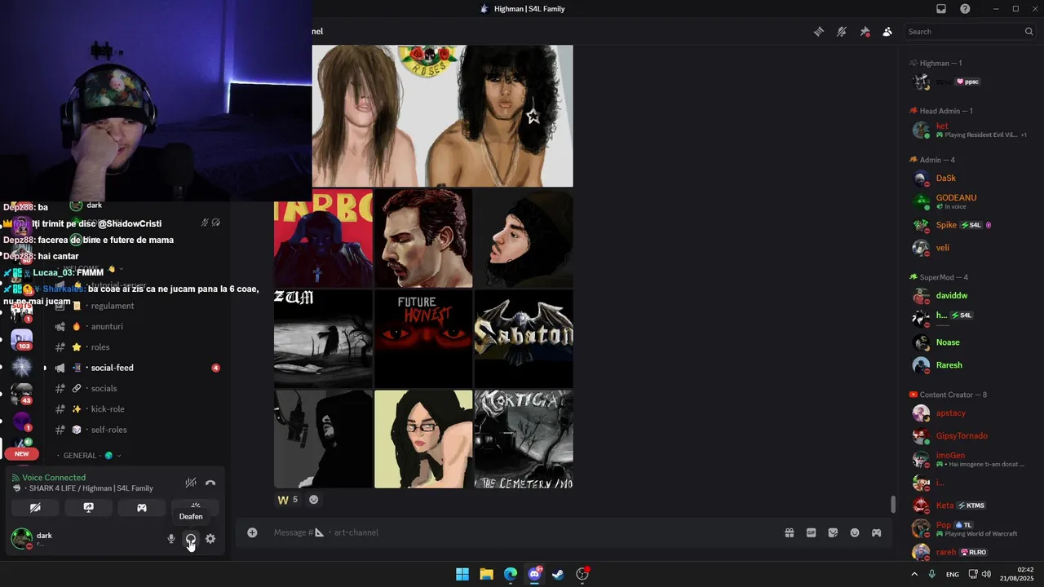Toggle member list icon in header
The image size is (1044, 587).
pos(887,32)
